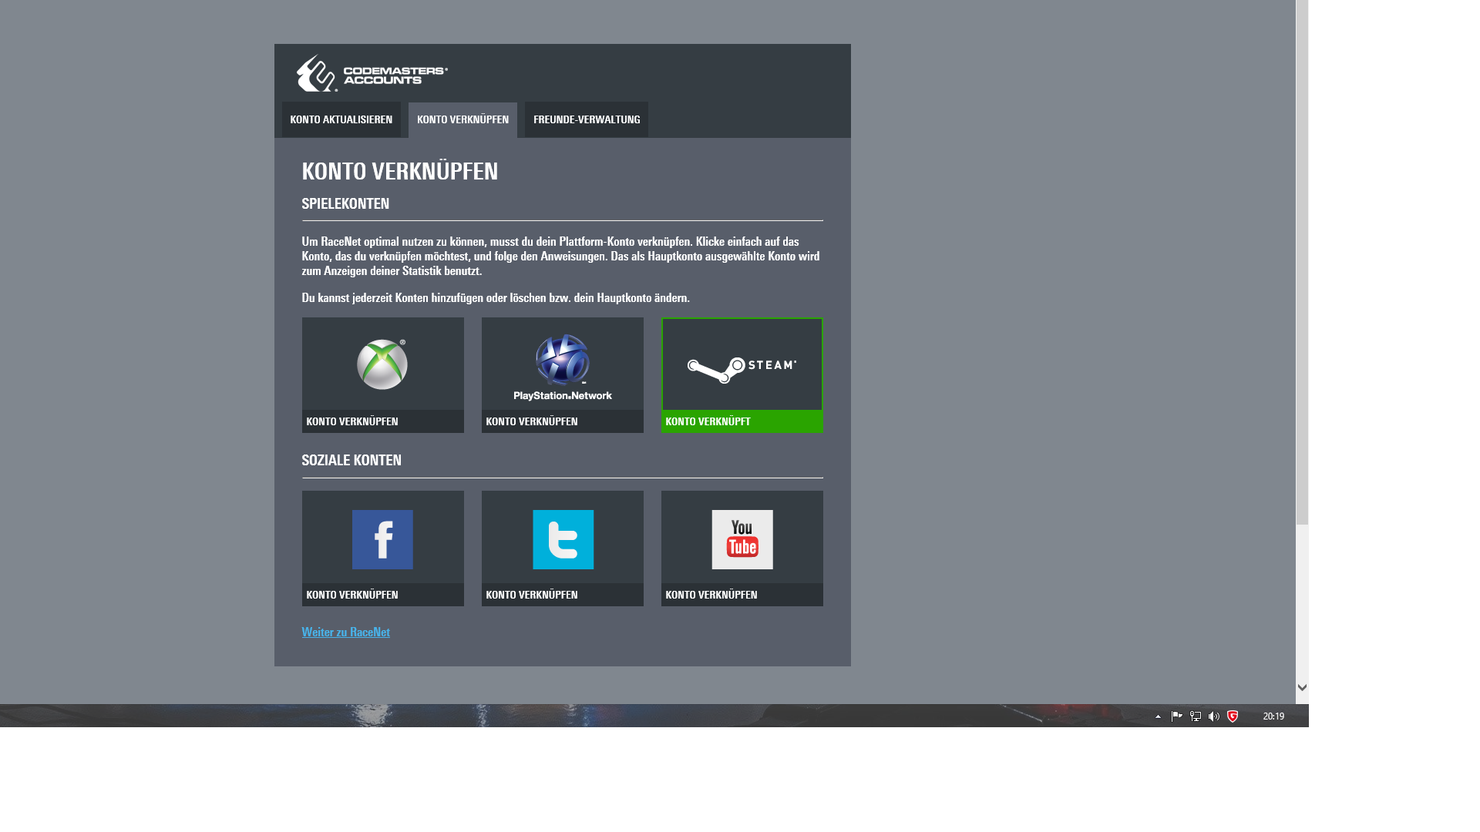Click the scrollbar down arrow
The width and height of the screenshot is (1480, 832).
(1302, 687)
